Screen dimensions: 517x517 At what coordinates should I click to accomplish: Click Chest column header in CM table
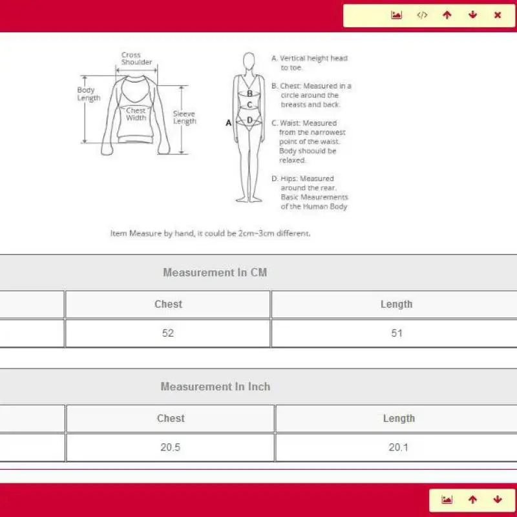click(168, 304)
